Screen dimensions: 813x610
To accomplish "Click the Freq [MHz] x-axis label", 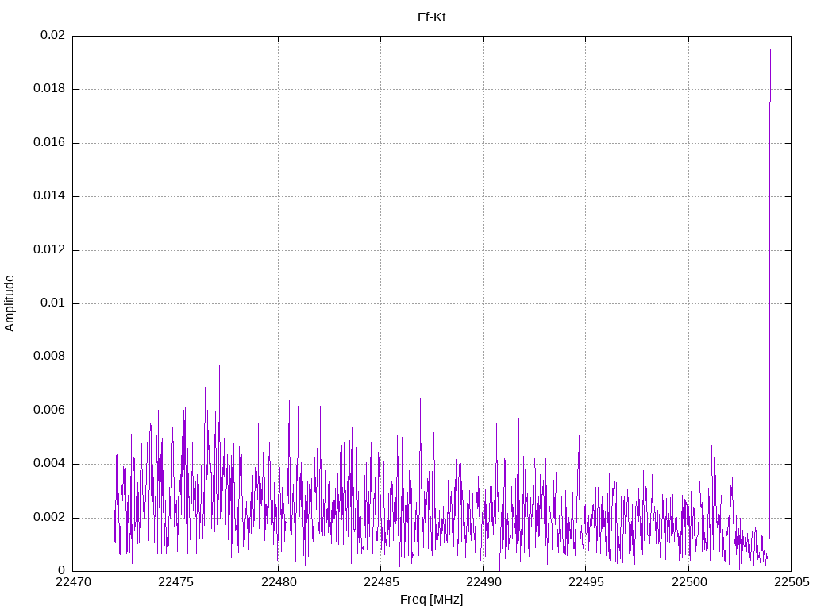I will (431, 600).
